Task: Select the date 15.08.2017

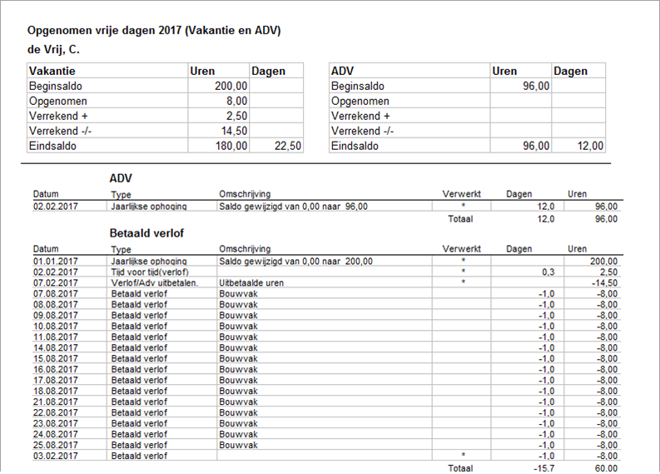Action: coord(56,358)
